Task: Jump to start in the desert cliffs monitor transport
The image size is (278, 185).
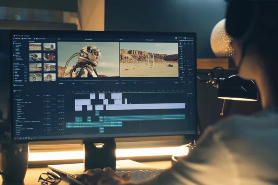Action: coord(146,83)
